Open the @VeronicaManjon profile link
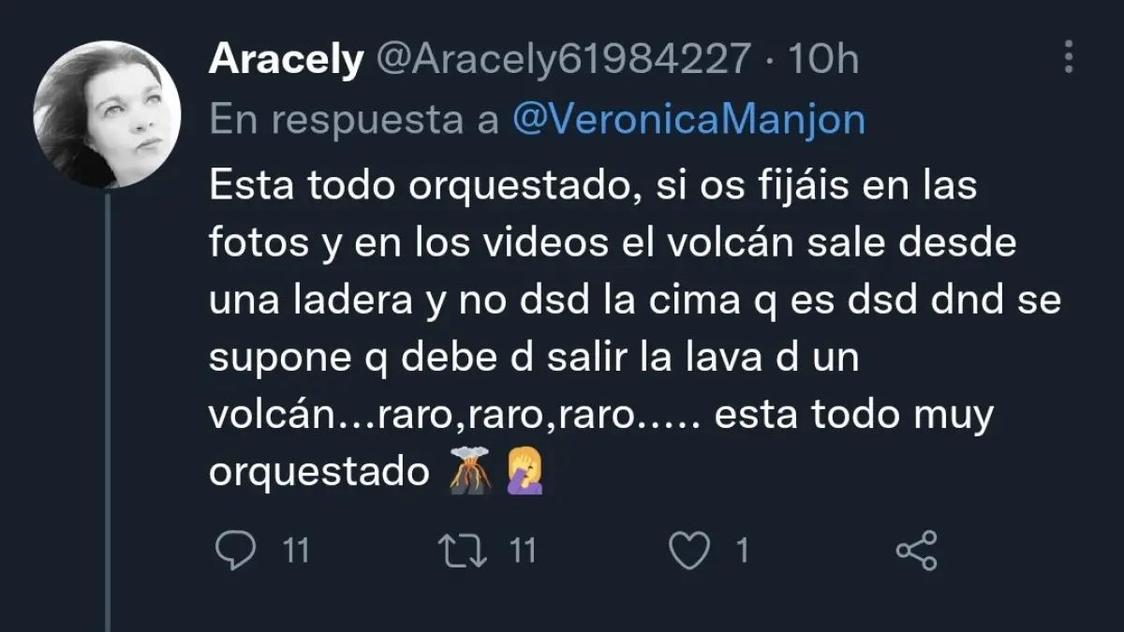The height and width of the screenshot is (632, 1124). (x=688, y=120)
